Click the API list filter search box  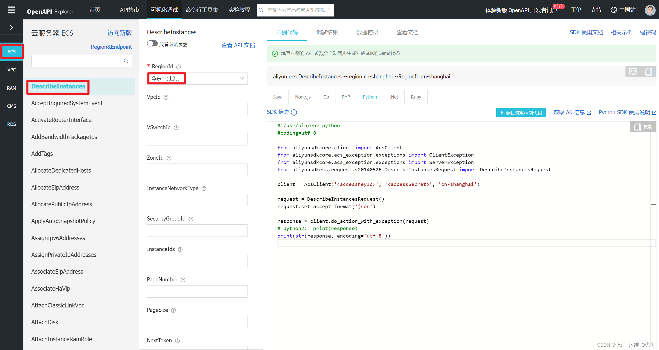[x=82, y=61]
